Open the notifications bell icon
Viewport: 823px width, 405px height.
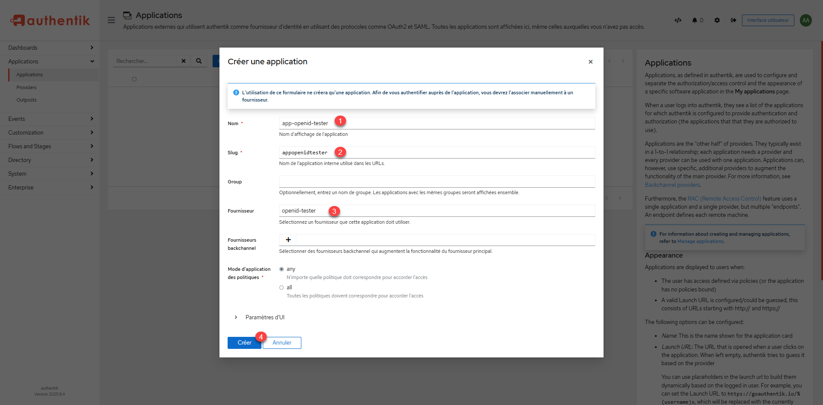(694, 20)
